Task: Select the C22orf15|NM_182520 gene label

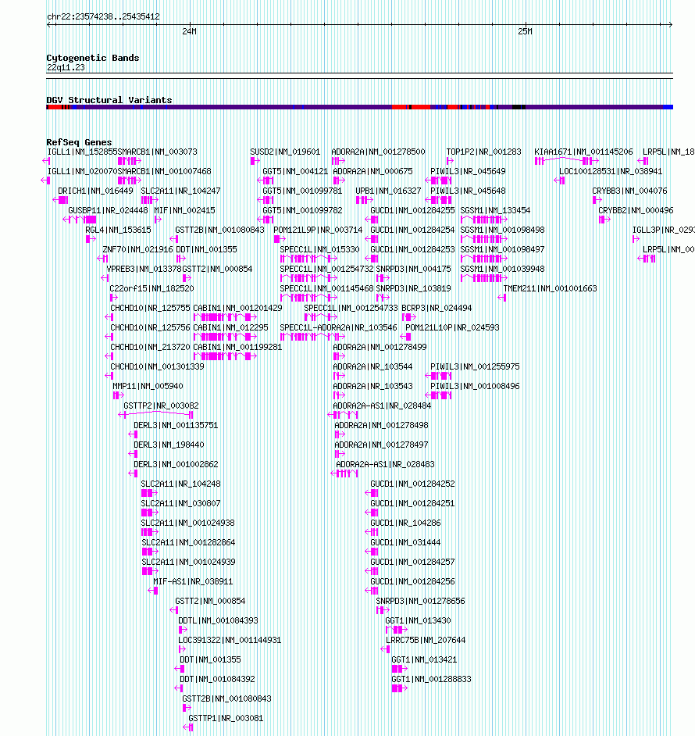Action: click(151, 288)
